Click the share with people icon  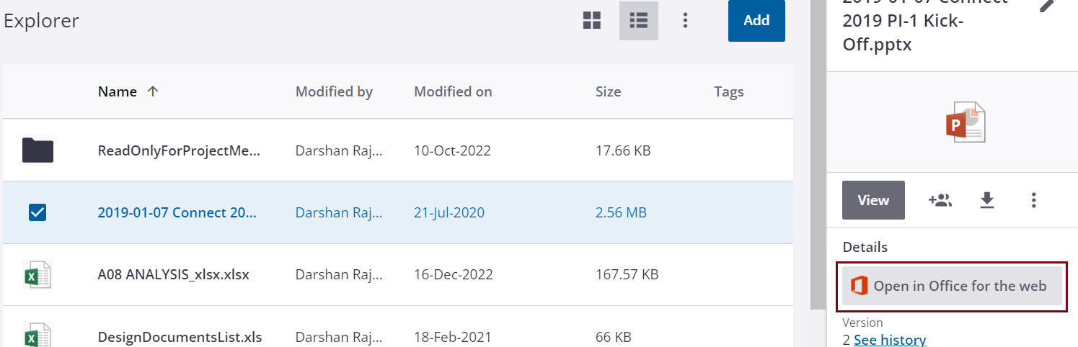click(x=940, y=200)
